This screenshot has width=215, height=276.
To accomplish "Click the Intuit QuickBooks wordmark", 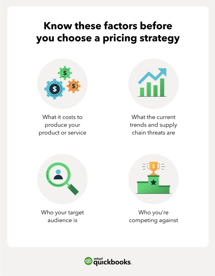I will [x=112, y=262].
